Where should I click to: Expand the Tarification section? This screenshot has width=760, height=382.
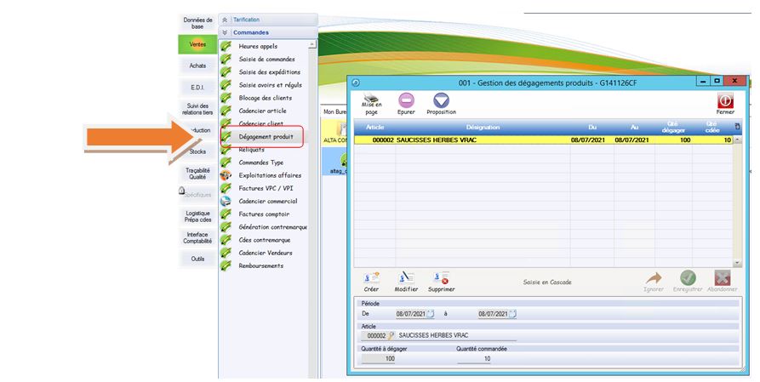click(225, 20)
